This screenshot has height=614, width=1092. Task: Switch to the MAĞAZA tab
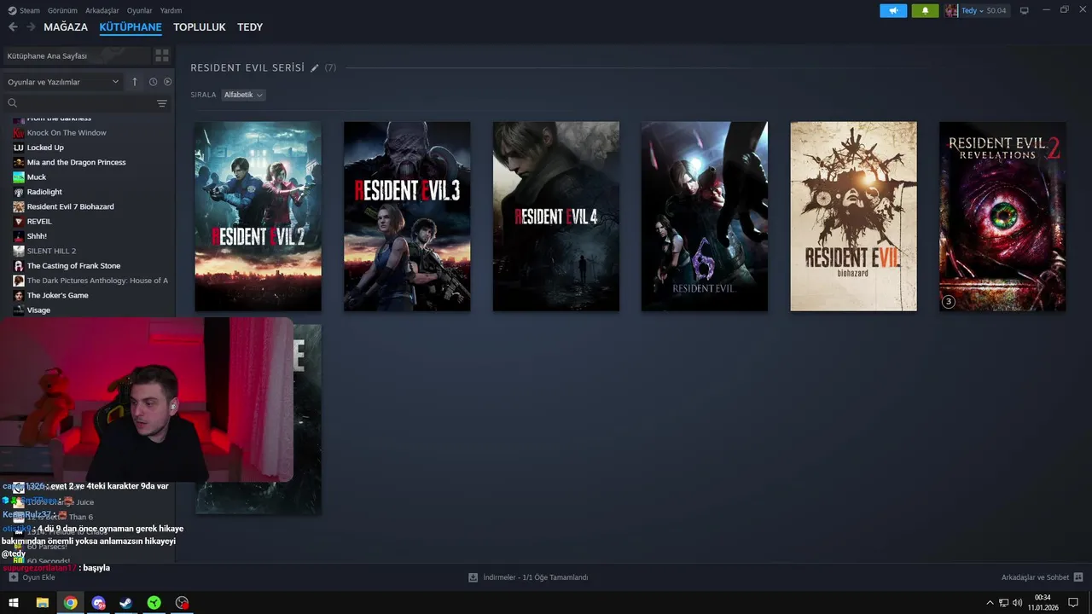[66, 27]
